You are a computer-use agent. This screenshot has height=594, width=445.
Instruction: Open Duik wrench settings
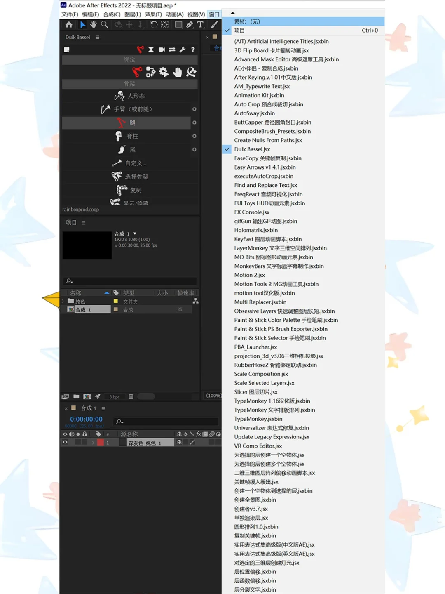tap(183, 49)
